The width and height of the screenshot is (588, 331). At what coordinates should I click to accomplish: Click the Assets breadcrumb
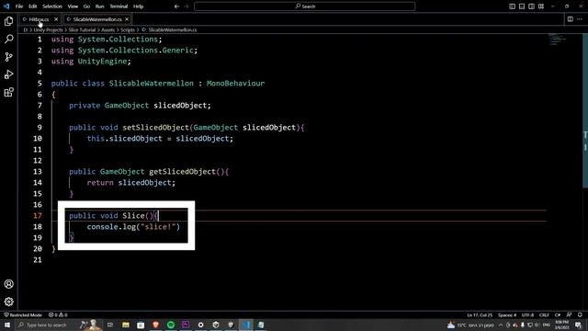pos(108,29)
